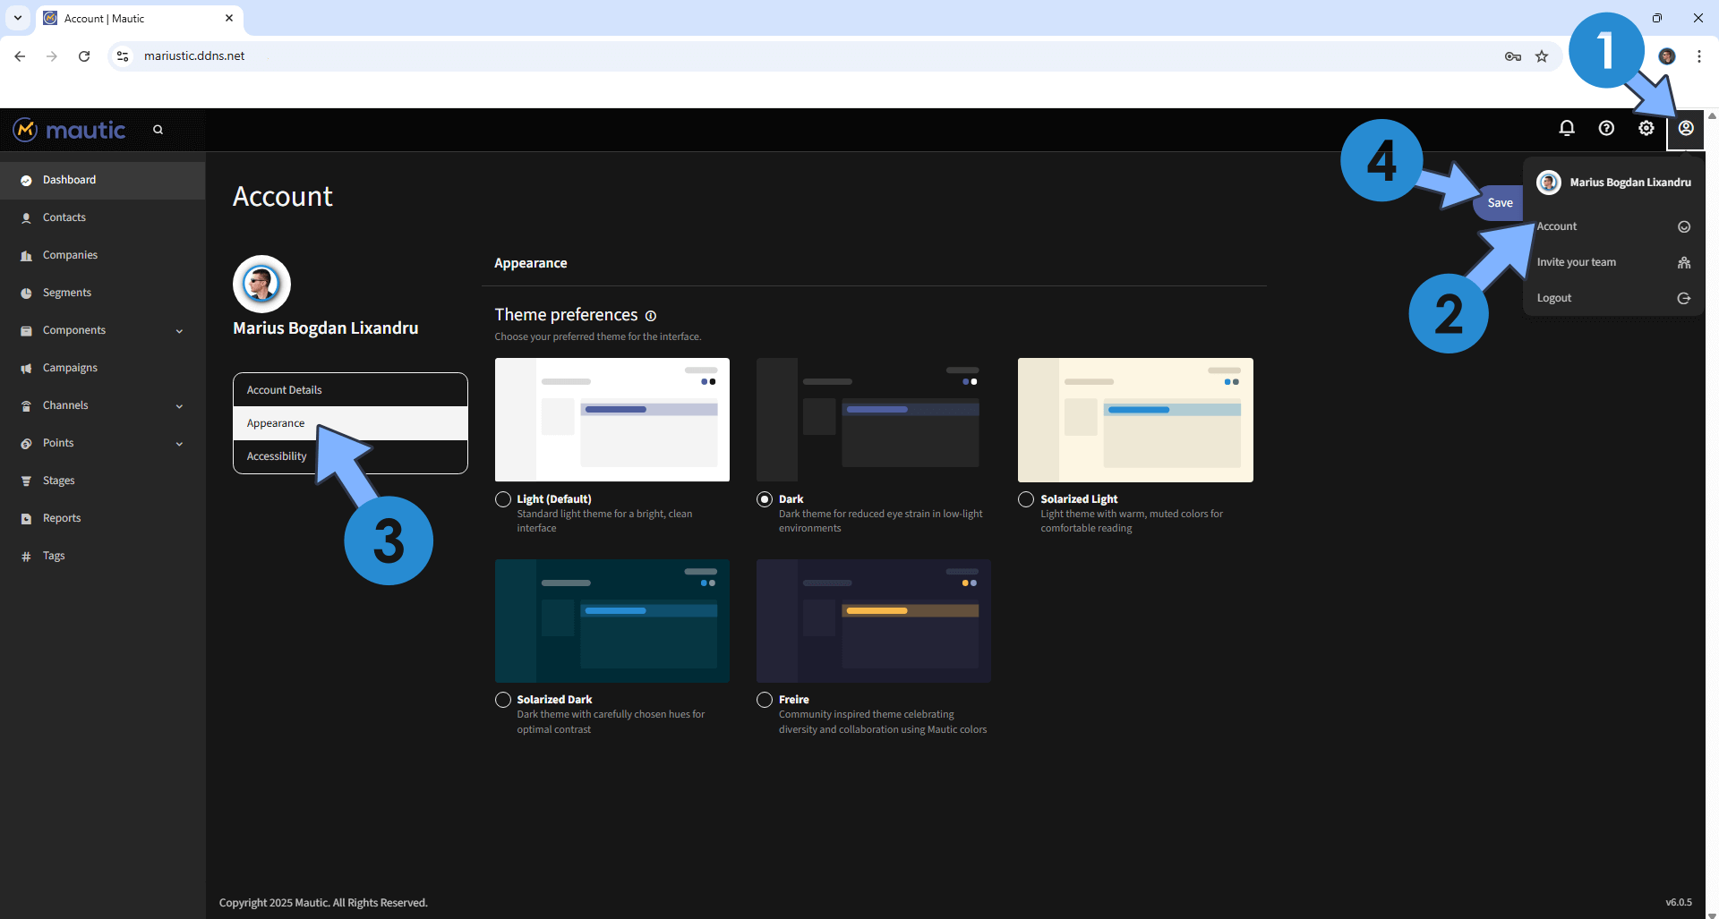1719x919 pixels.
Task: Select the Solarized Light radio button
Action: pyautogui.click(x=1026, y=499)
